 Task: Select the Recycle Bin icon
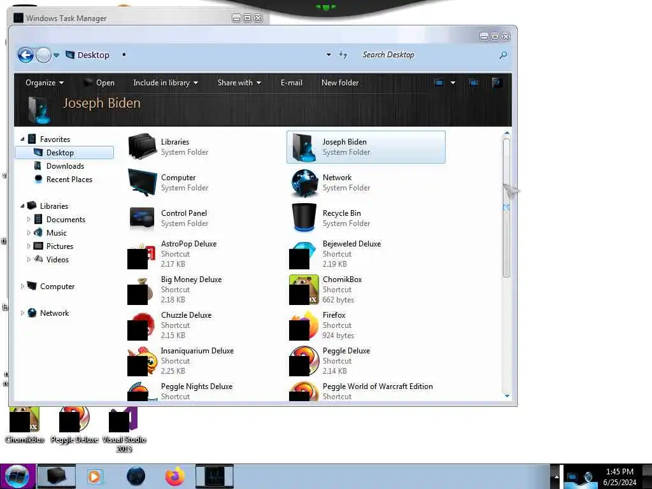pyautogui.click(x=304, y=218)
